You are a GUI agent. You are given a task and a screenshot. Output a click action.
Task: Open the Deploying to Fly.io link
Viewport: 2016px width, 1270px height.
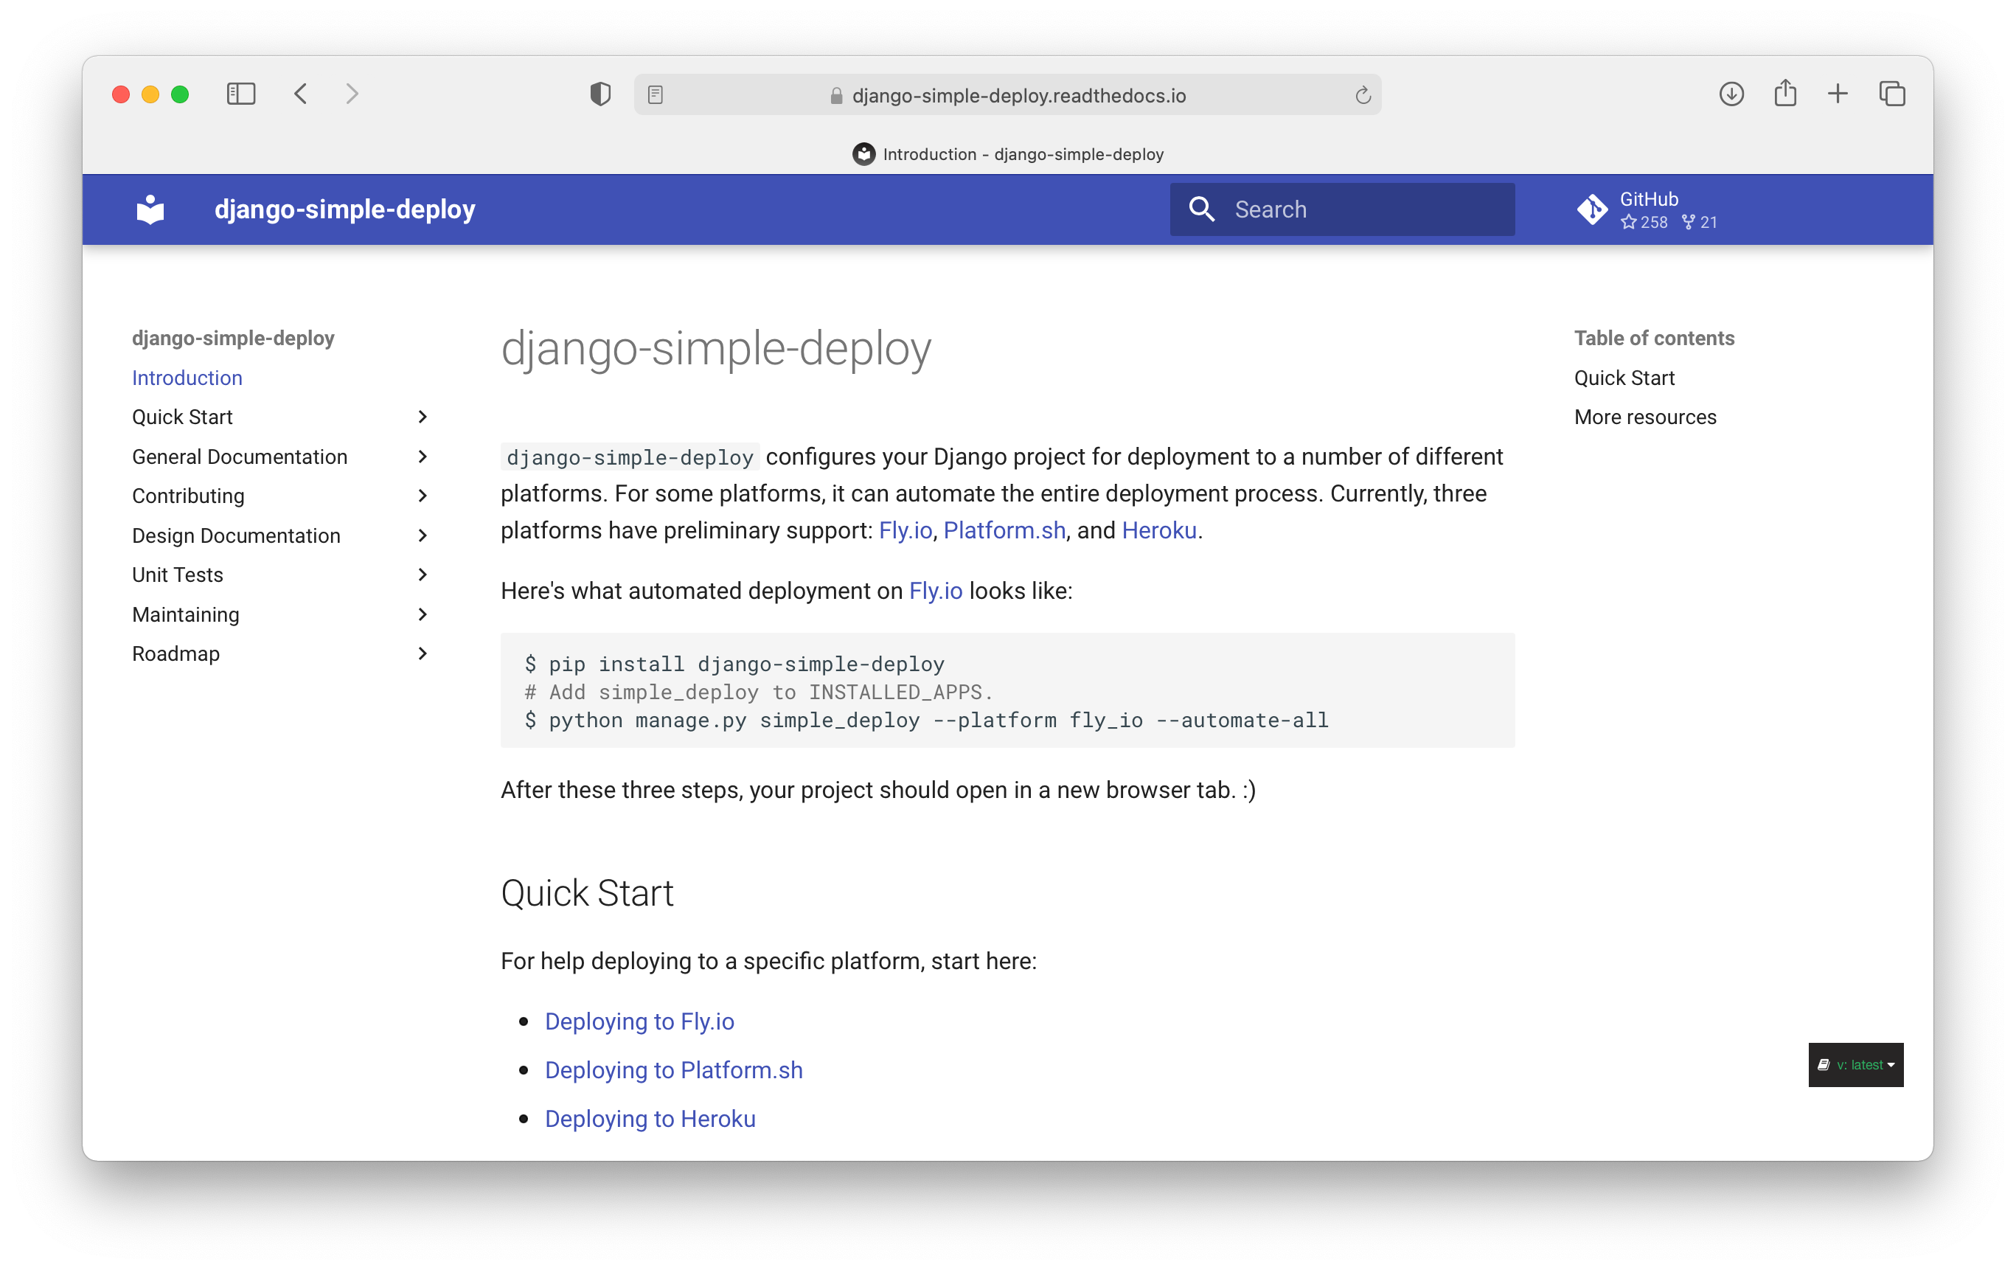tap(639, 1021)
